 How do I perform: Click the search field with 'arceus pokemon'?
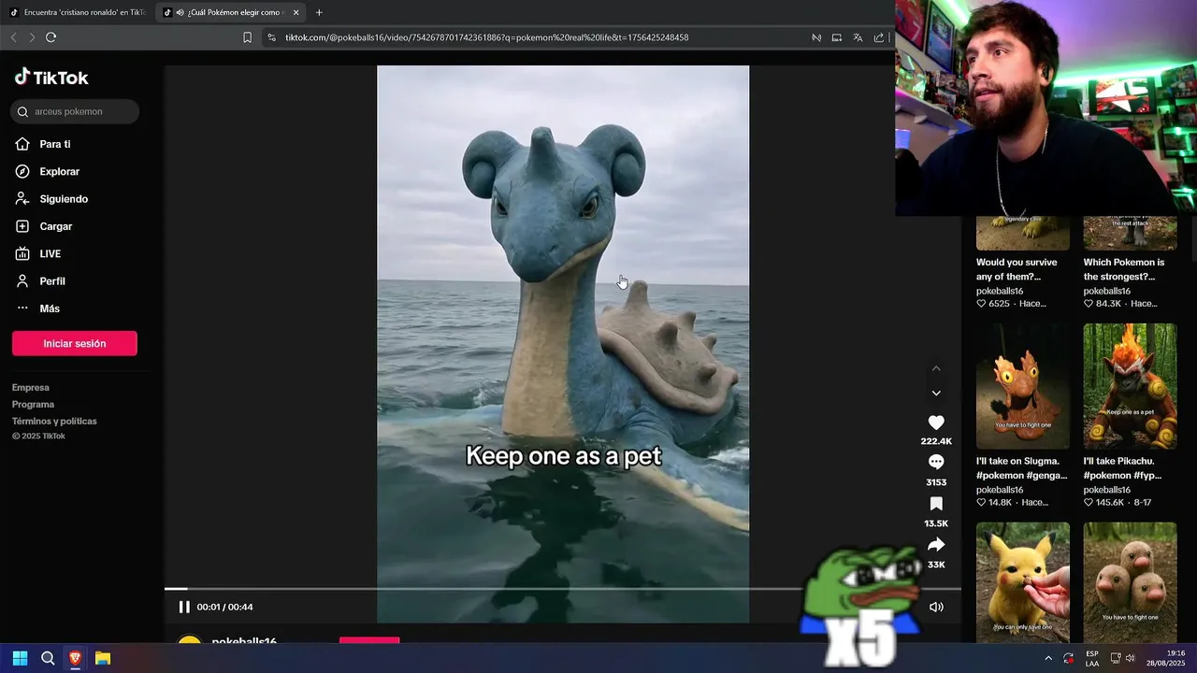75,111
